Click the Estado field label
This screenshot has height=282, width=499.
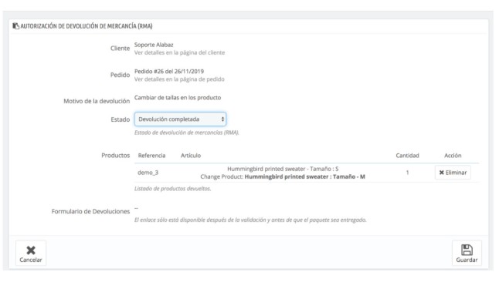(x=121, y=119)
